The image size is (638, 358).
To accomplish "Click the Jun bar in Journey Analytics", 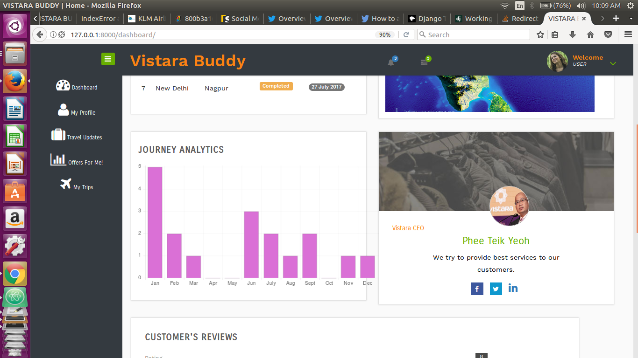I will 251,245.
